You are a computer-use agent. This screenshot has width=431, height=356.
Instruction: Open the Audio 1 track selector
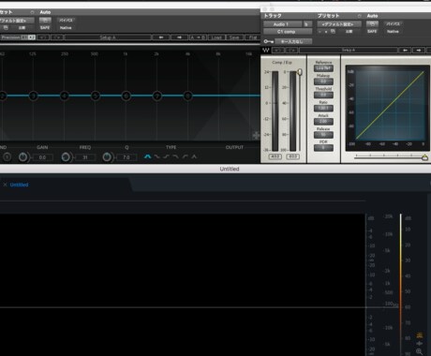(x=283, y=24)
